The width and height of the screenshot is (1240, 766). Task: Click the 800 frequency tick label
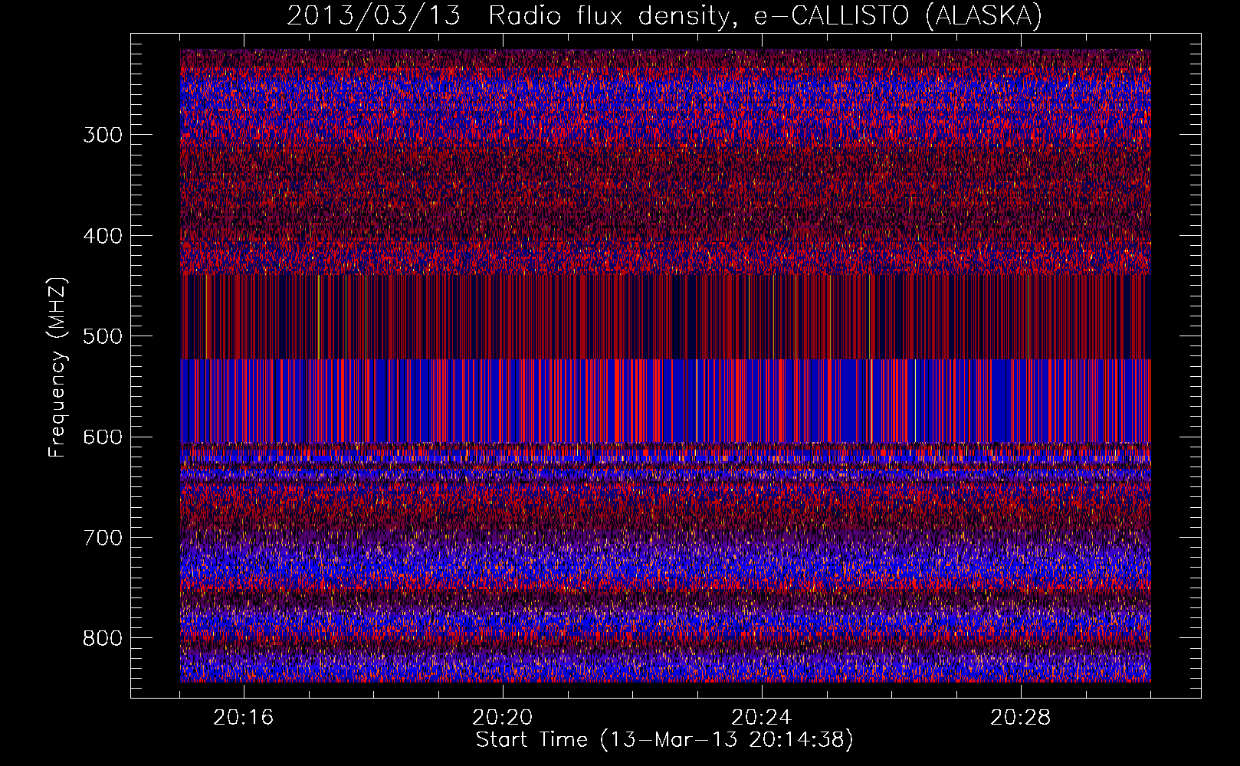tap(103, 639)
